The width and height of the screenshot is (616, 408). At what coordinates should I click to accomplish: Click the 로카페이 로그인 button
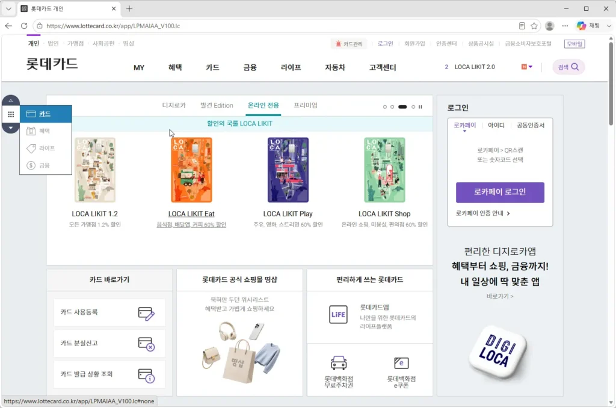[x=500, y=192]
